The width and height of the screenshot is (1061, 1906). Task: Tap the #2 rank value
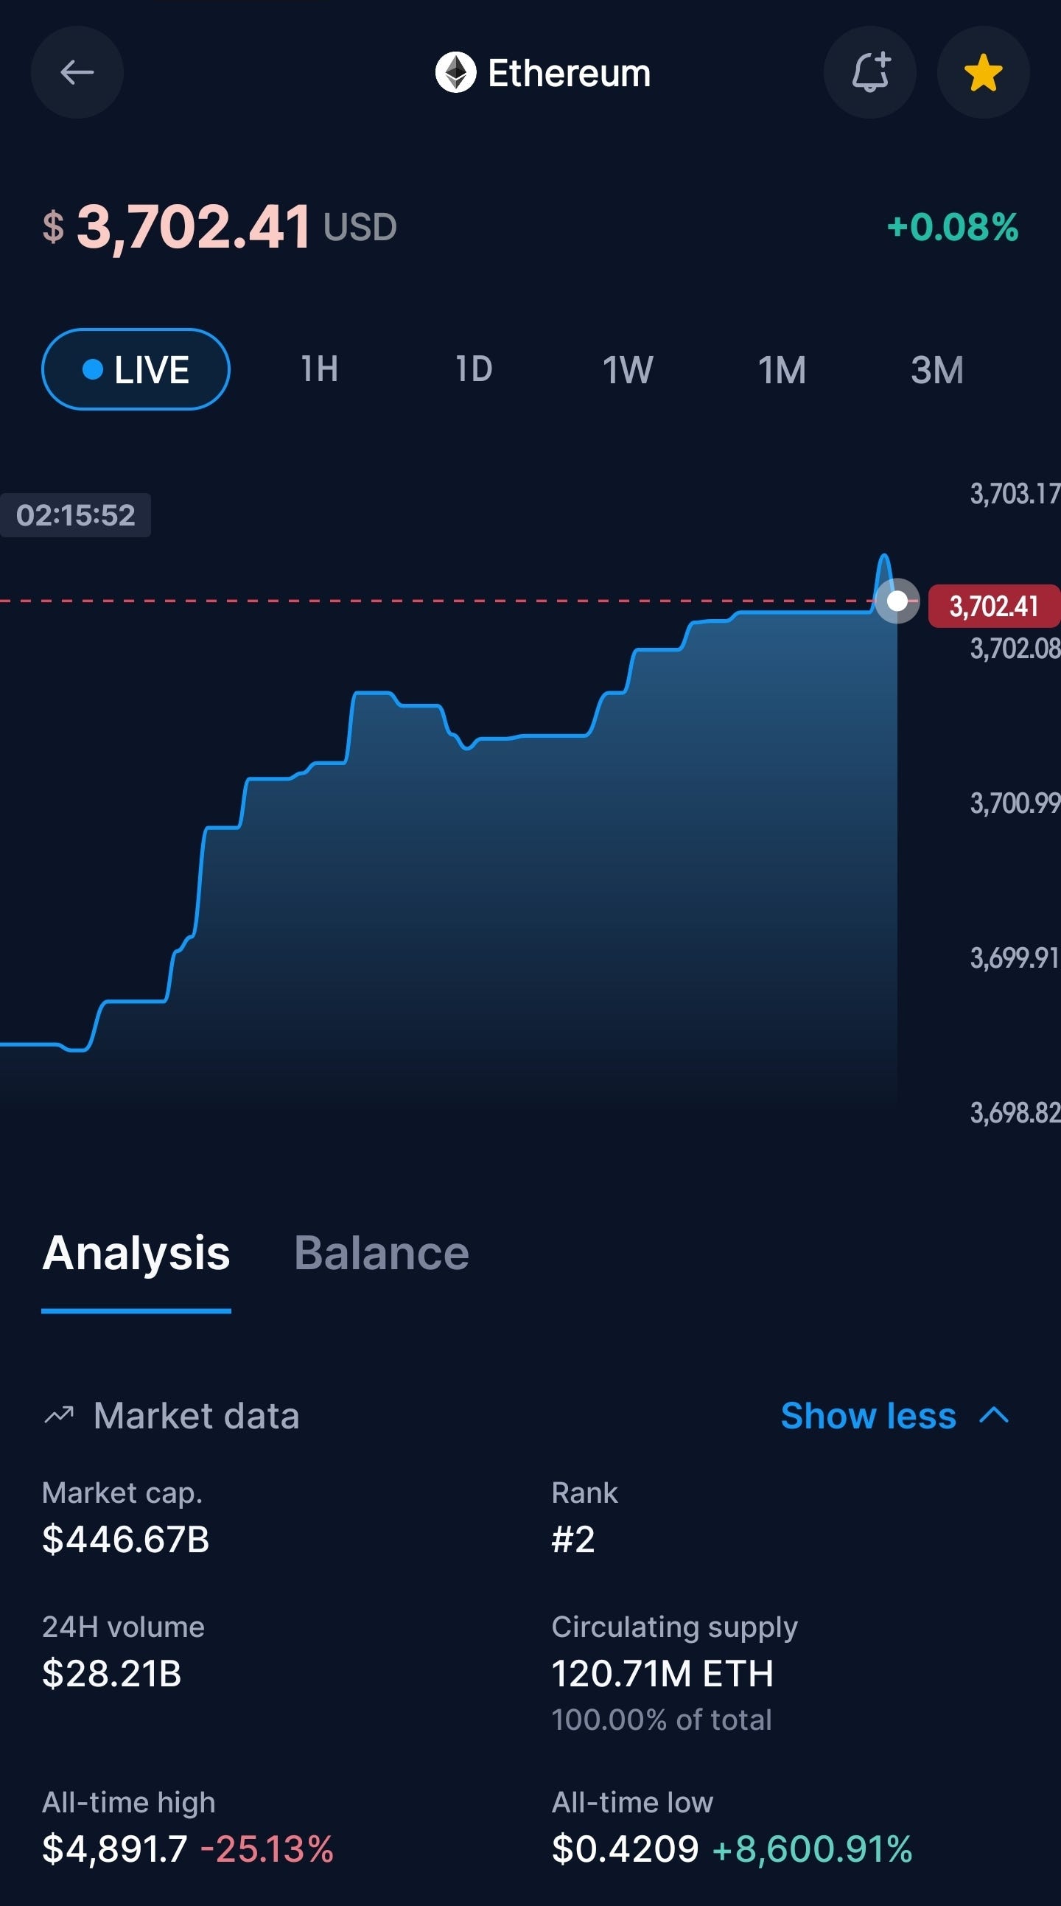(573, 1540)
